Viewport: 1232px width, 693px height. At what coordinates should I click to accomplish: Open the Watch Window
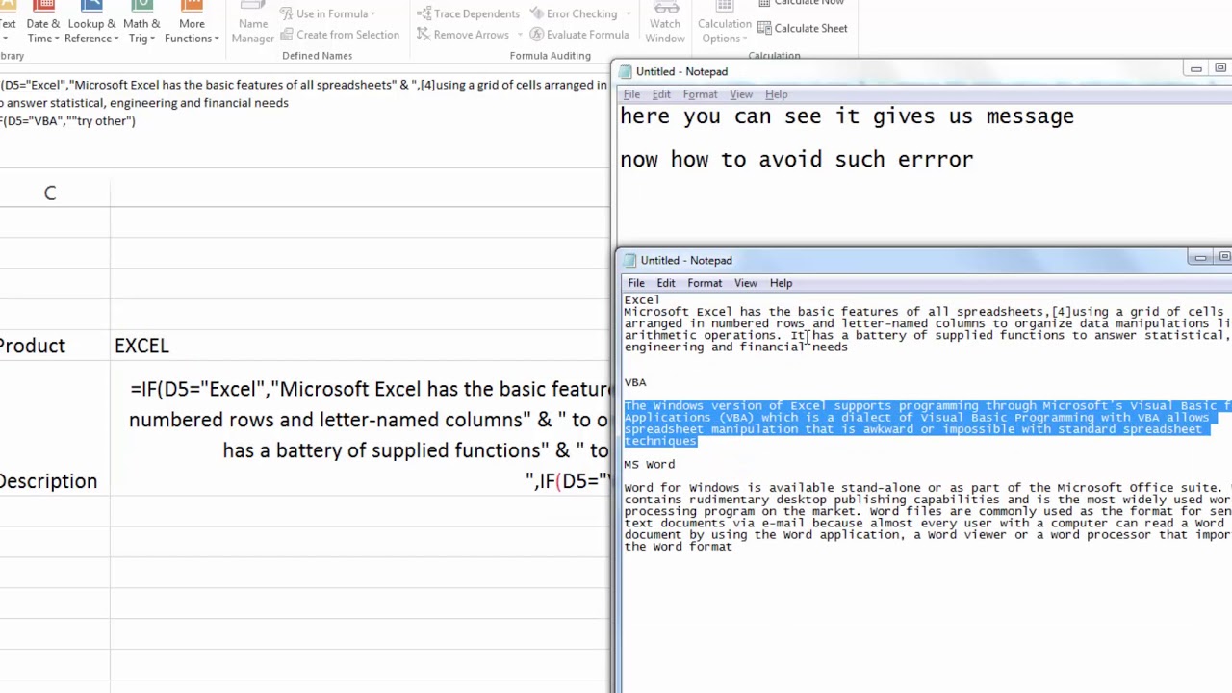(x=665, y=24)
